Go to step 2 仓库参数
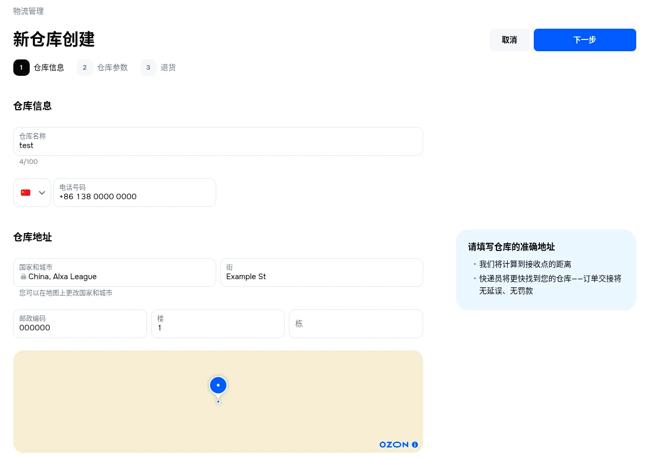 pos(102,68)
